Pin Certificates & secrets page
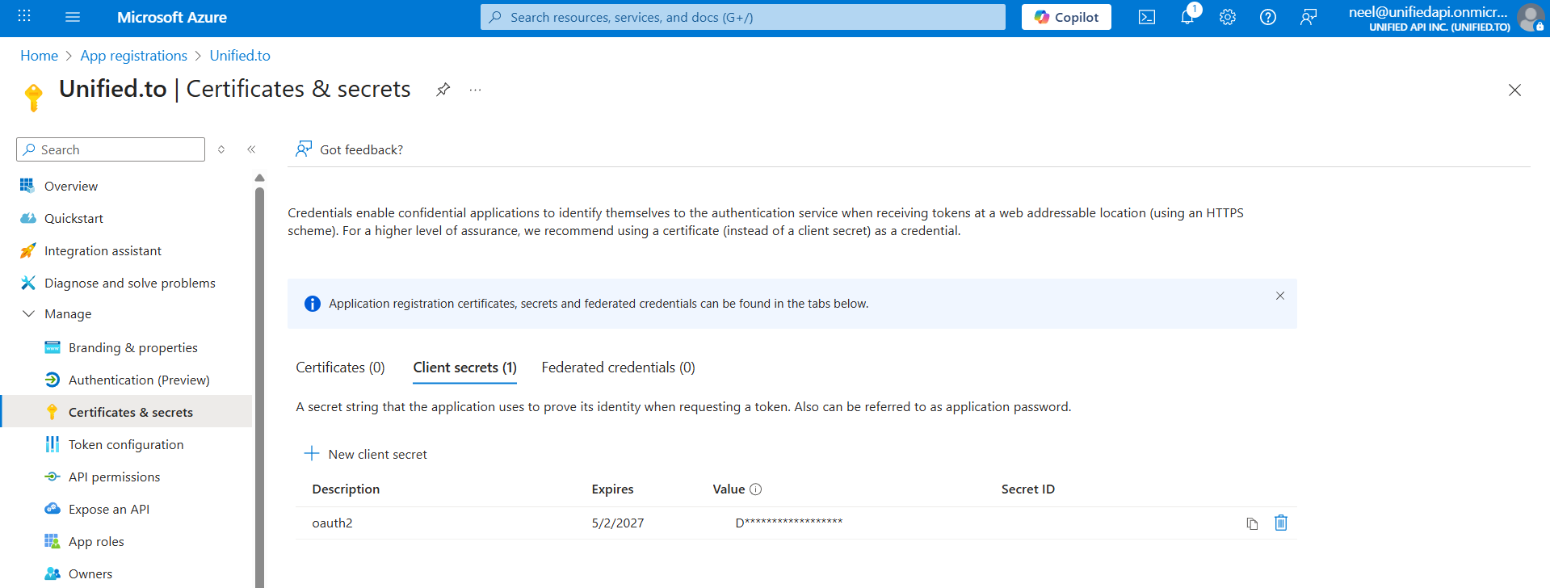 [443, 90]
